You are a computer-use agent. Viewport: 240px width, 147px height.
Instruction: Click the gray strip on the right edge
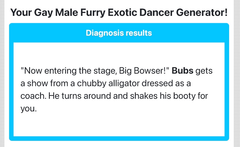click(x=237, y=73)
